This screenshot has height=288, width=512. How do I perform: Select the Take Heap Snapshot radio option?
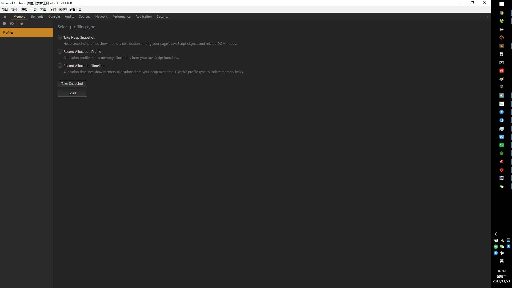coord(60,37)
